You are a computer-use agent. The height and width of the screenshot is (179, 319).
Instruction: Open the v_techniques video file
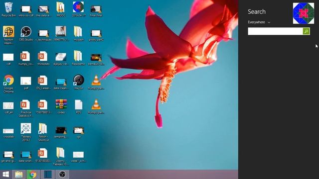click(x=43, y=35)
